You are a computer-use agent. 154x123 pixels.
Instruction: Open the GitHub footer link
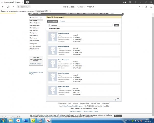tap(86, 111)
